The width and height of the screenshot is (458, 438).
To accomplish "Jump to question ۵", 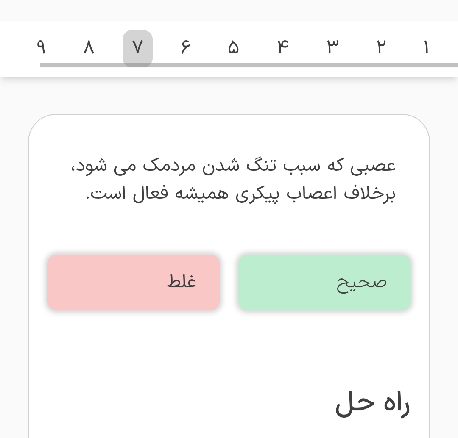I will (x=233, y=47).
